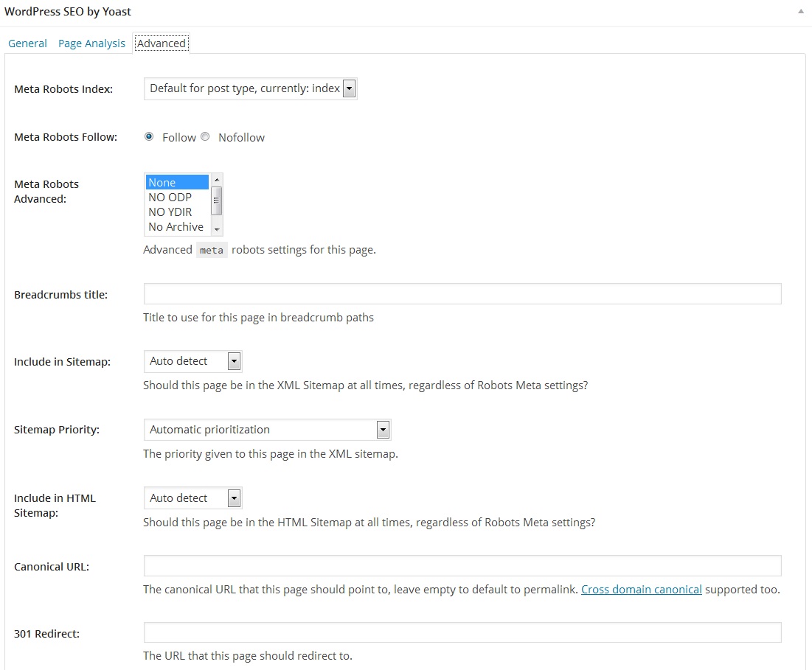Click the WordPress SEO by Yoast panel title
812x670 pixels.
coord(68,11)
